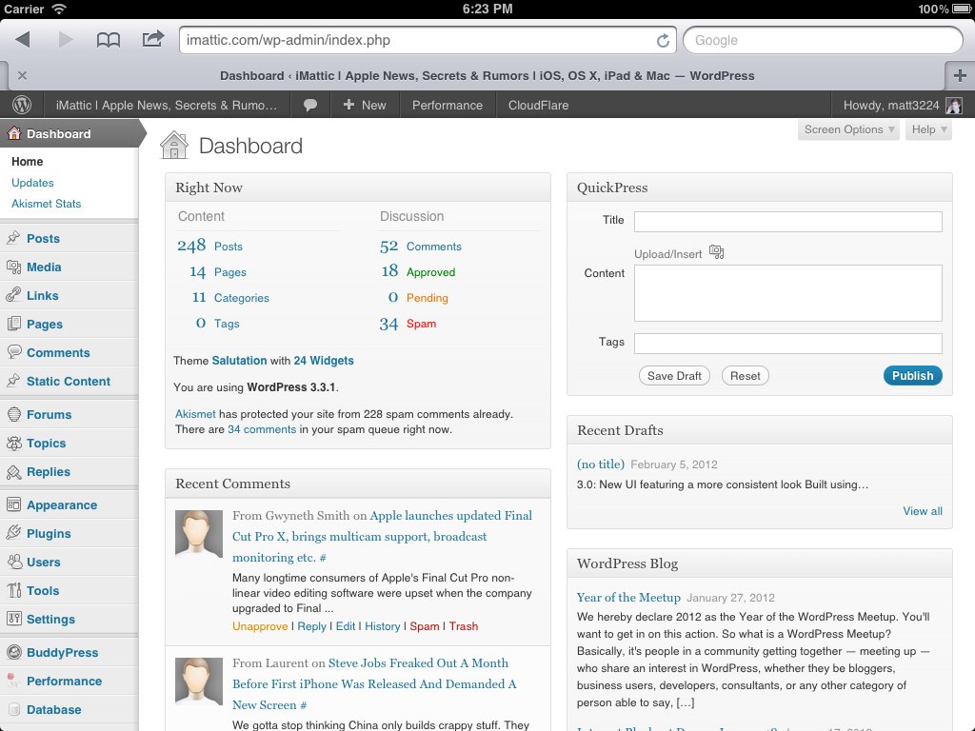Click the Pages icon in sidebar
Screen dimensions: 975x731
13,324
